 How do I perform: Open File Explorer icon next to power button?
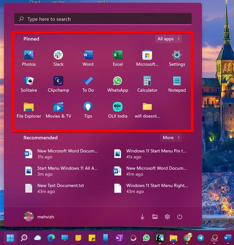click(x=155, y=217)
